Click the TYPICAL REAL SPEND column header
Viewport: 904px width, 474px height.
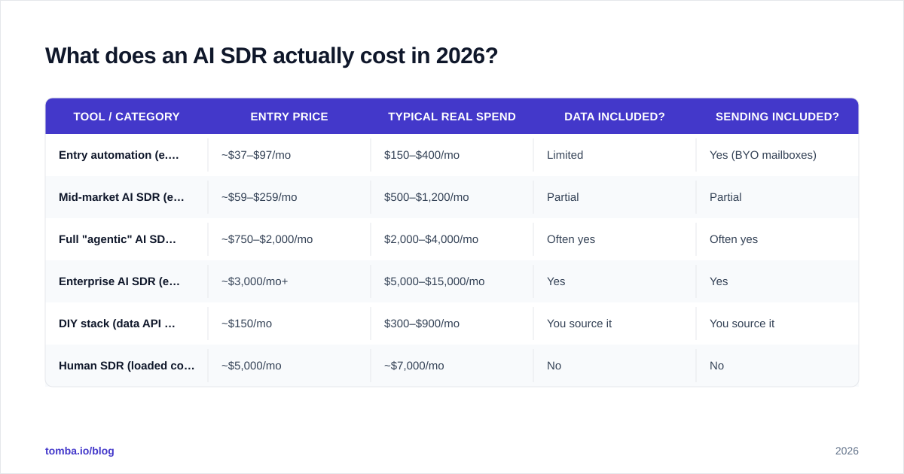[452, 117]
